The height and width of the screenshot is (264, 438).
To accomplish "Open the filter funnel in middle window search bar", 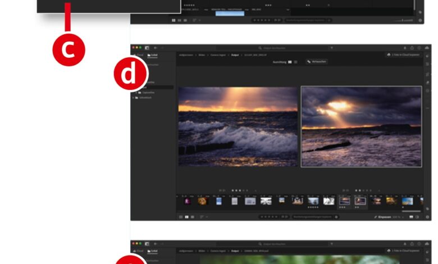I will pos(332,48).
